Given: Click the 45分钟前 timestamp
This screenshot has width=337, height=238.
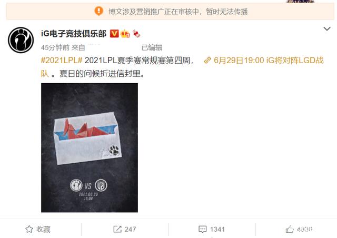Looking at the screenshot, I should (x=55, y=47).
